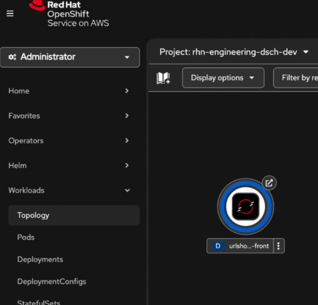Expand the Helm navigation section
The height and width of the screenshot is (305, 318).
(69, 165)
